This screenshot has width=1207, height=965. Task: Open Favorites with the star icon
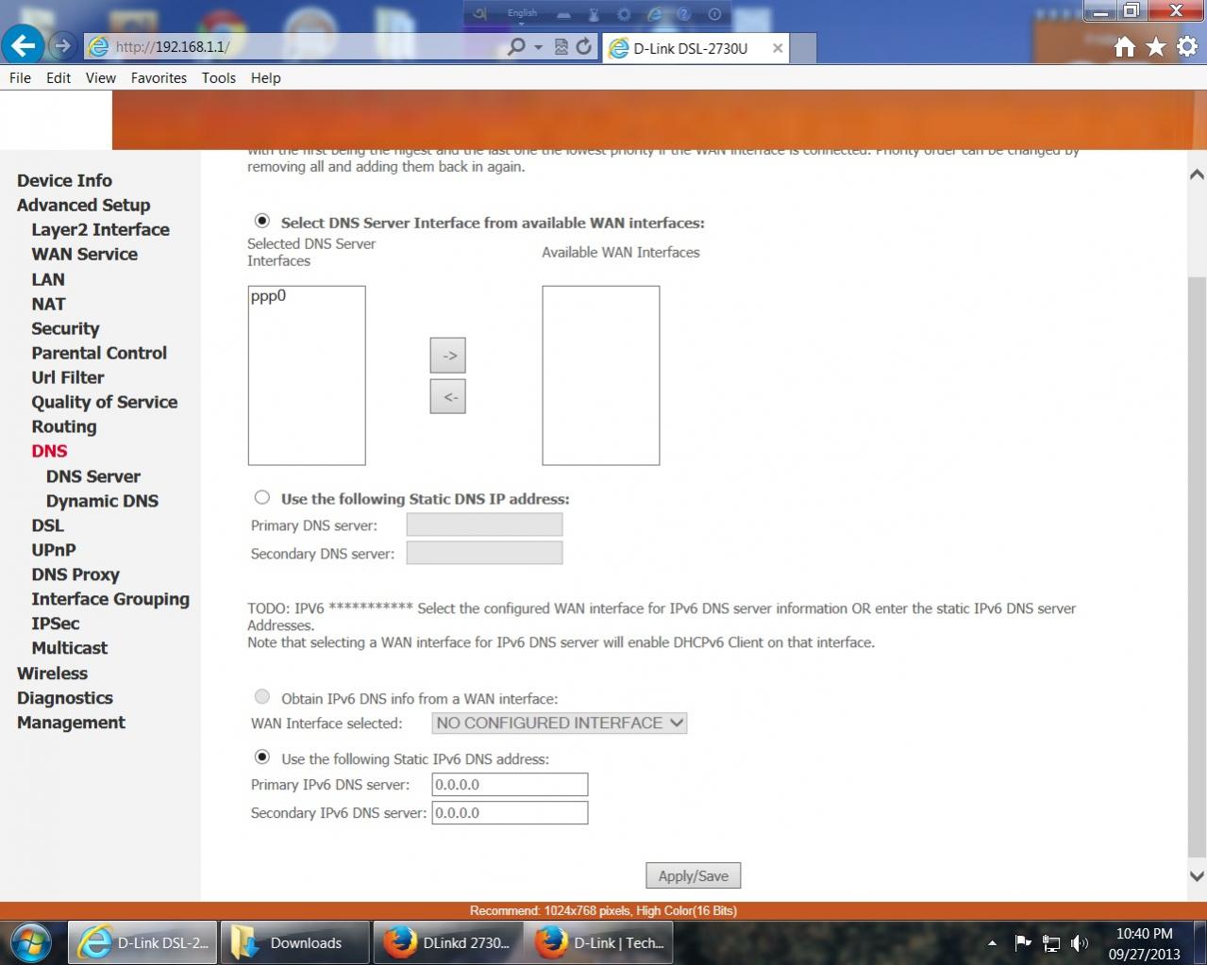click(x=1156, y=47)
